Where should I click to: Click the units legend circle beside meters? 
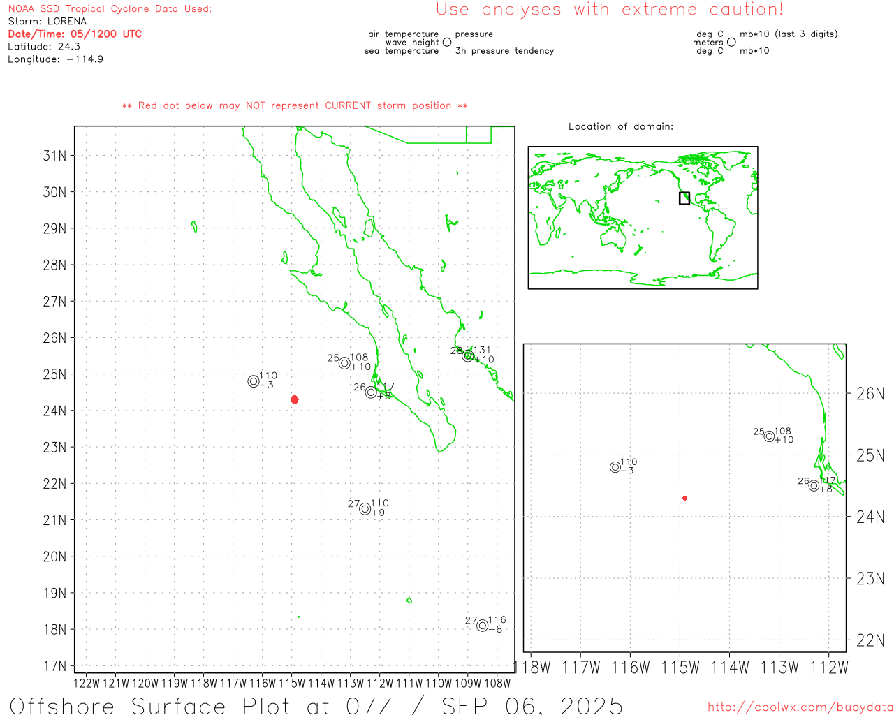tap(731, 42)
